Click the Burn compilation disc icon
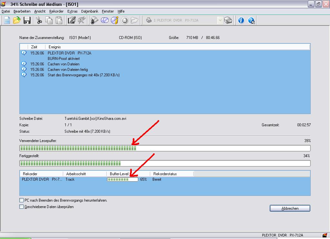 [x=94, y=20]
